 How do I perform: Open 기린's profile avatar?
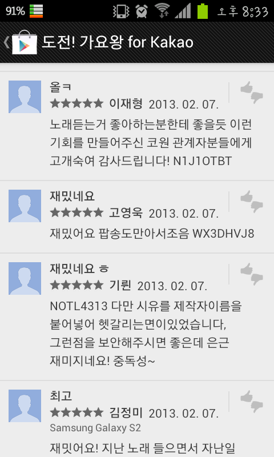(25, 278)
